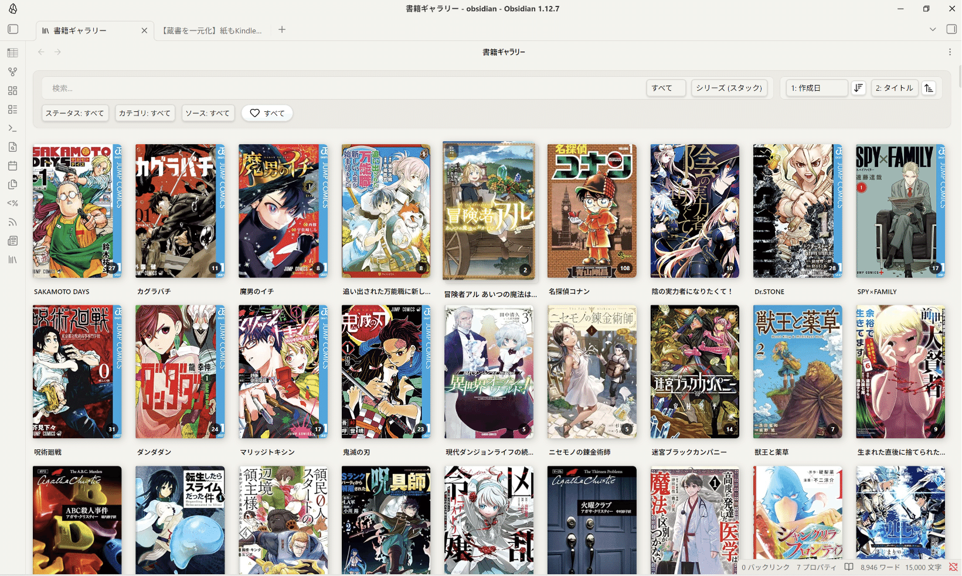This screenshot has width=962, height=576.
Task: Open the ステータス filter dropdown
Action: point(74,113)
